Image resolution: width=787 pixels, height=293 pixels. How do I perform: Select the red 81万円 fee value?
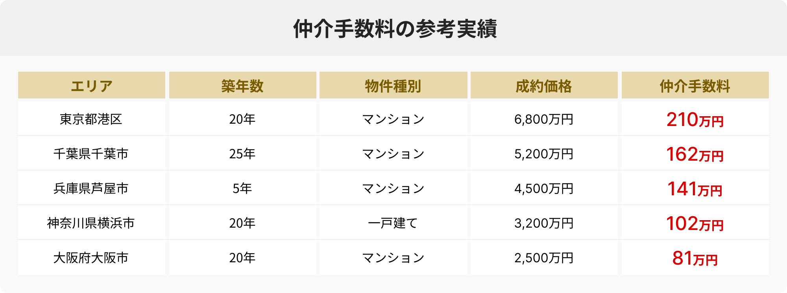click(x=695, y=258)
